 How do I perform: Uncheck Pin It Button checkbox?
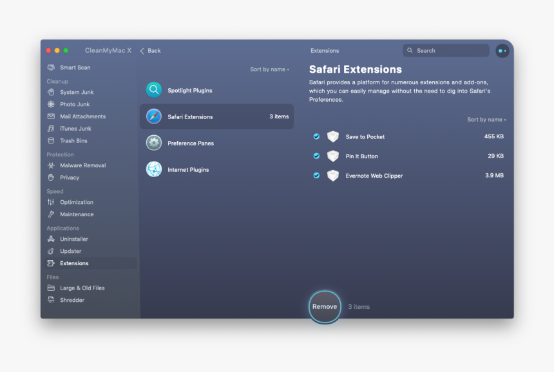(316, 156)
